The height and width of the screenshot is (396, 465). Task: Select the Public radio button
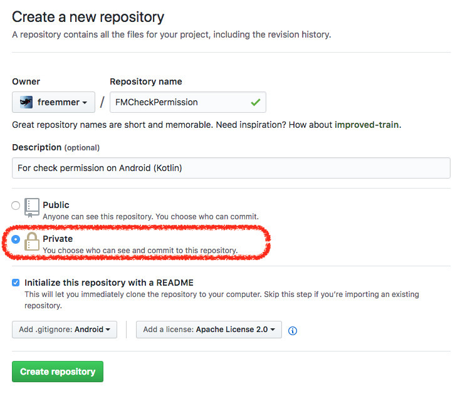(16, 206)
